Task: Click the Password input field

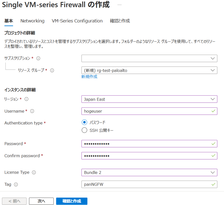Action: [149, 144]
